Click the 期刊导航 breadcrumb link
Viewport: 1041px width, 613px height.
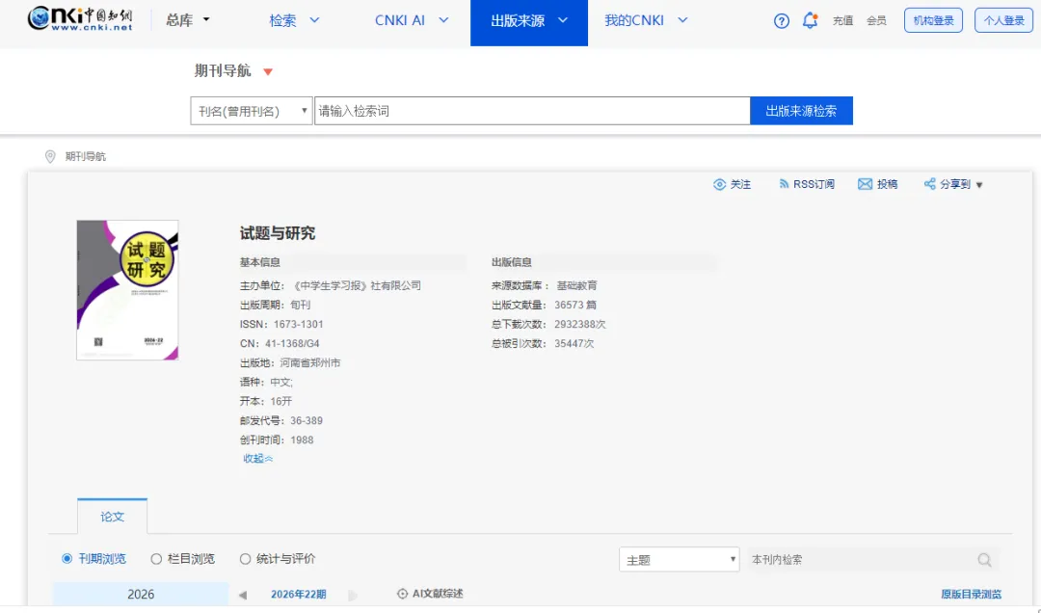click(x=86, y=157)
